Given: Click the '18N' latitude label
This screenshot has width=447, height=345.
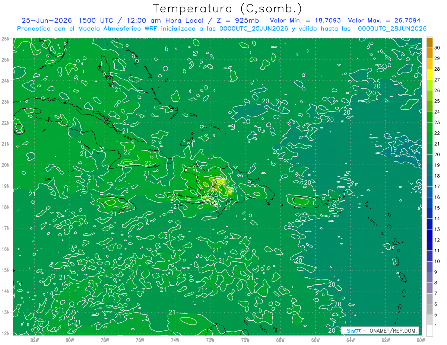Looking at the screenshot, I should point(6,207).
